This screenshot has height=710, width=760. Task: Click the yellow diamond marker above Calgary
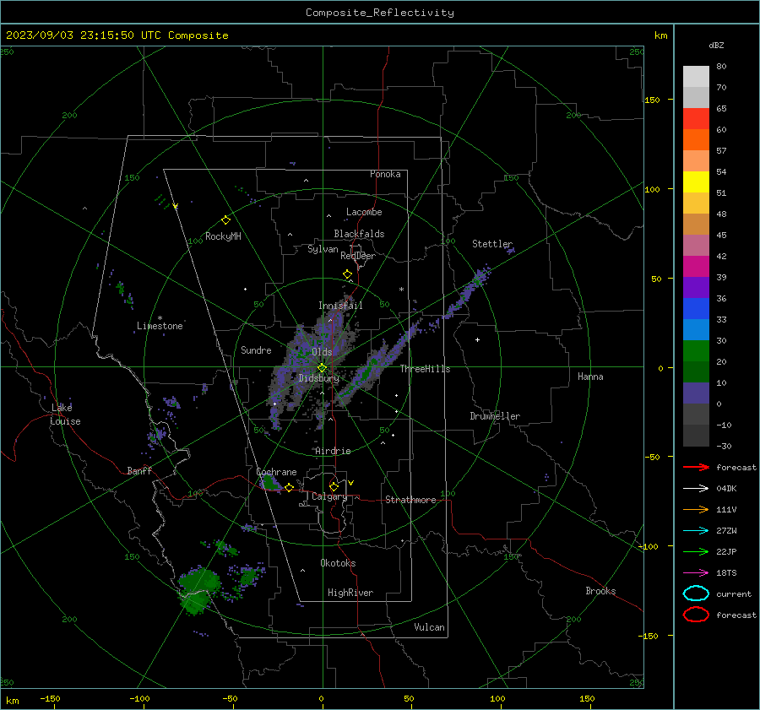(x=334, y=486)
